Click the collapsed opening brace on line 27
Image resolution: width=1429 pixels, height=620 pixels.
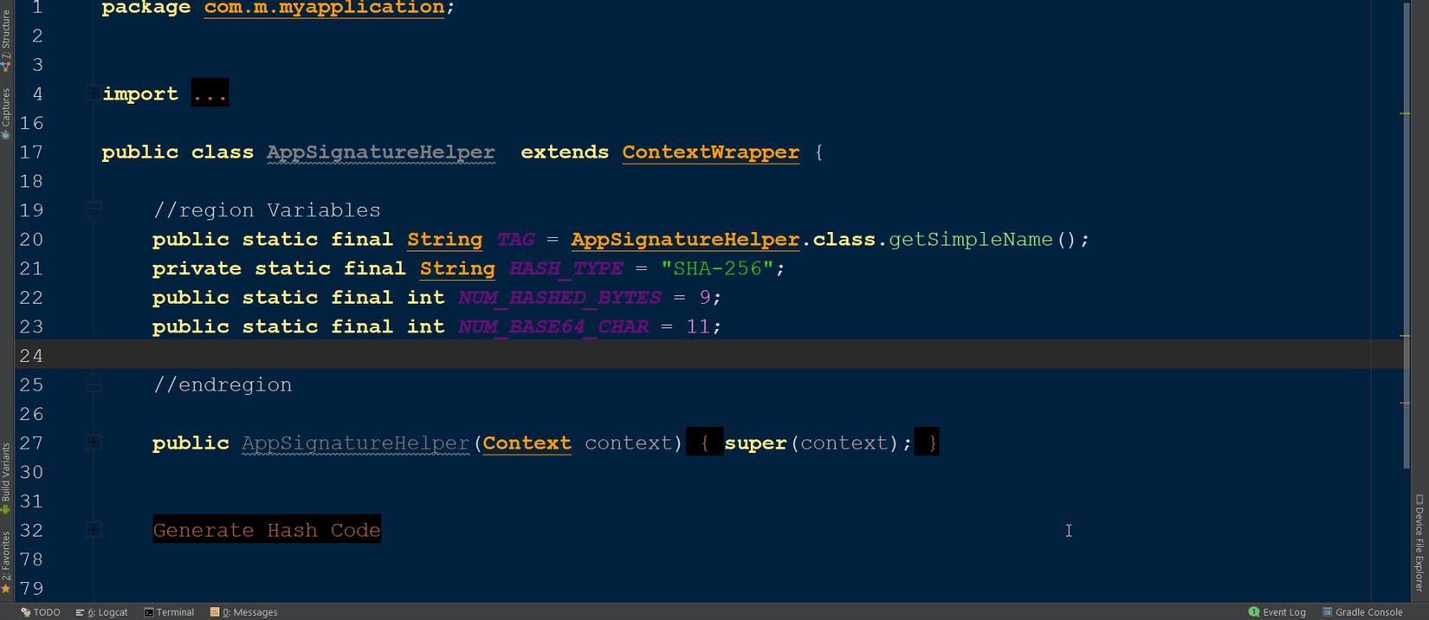(x=705, y=442)
